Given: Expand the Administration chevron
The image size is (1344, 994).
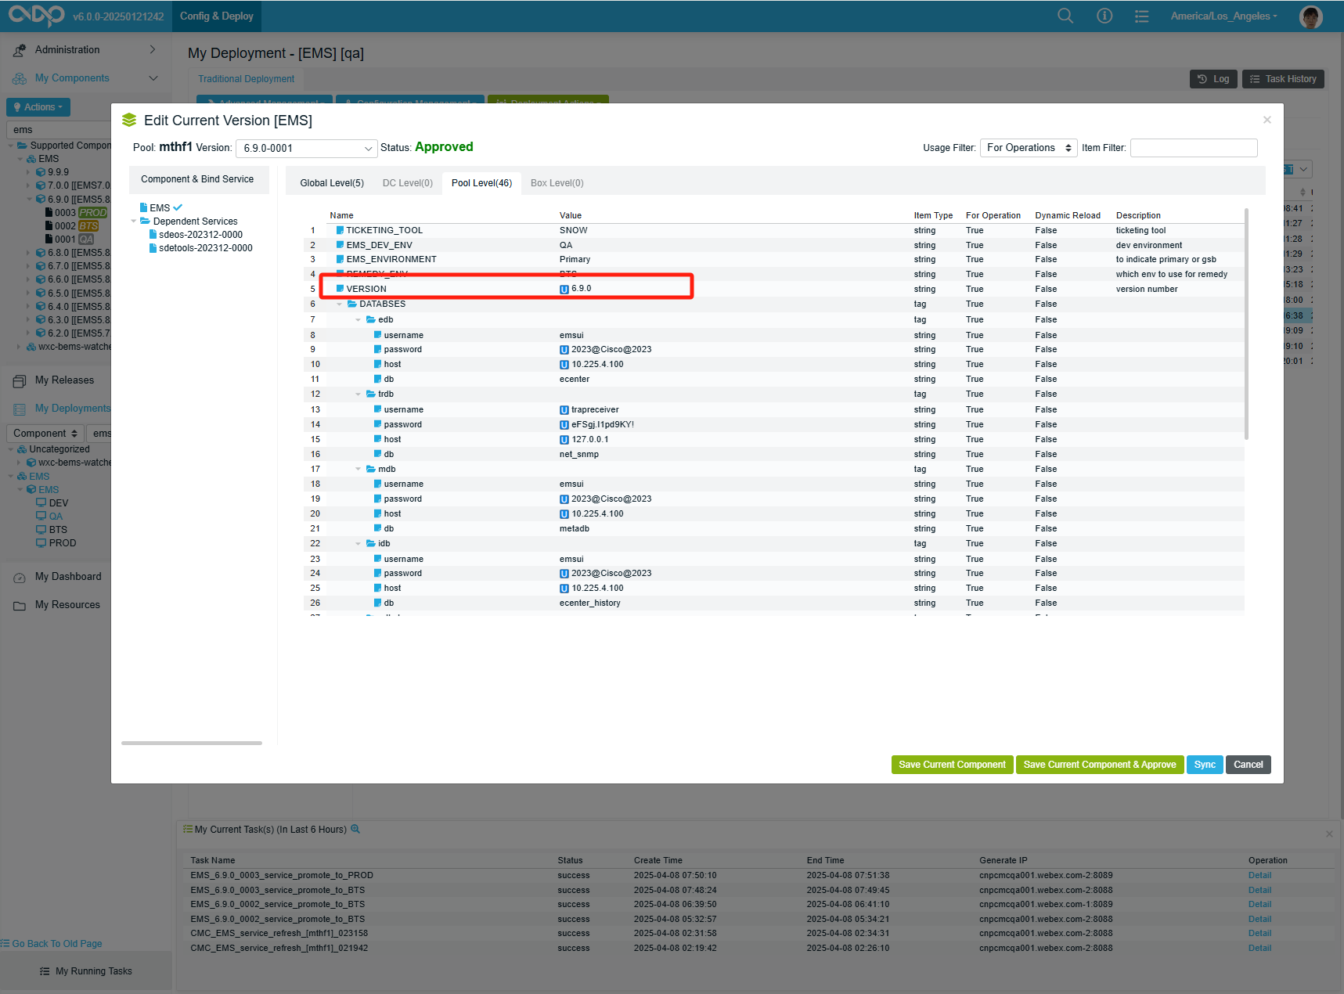Looking at the screenshot, I should click(153, 49).
